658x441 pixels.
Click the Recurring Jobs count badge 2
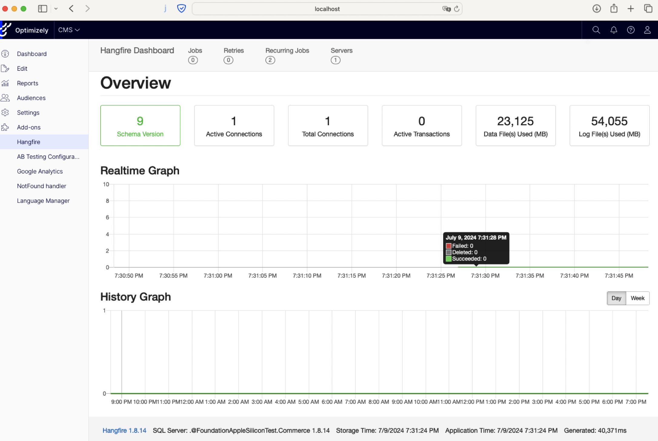270,60
